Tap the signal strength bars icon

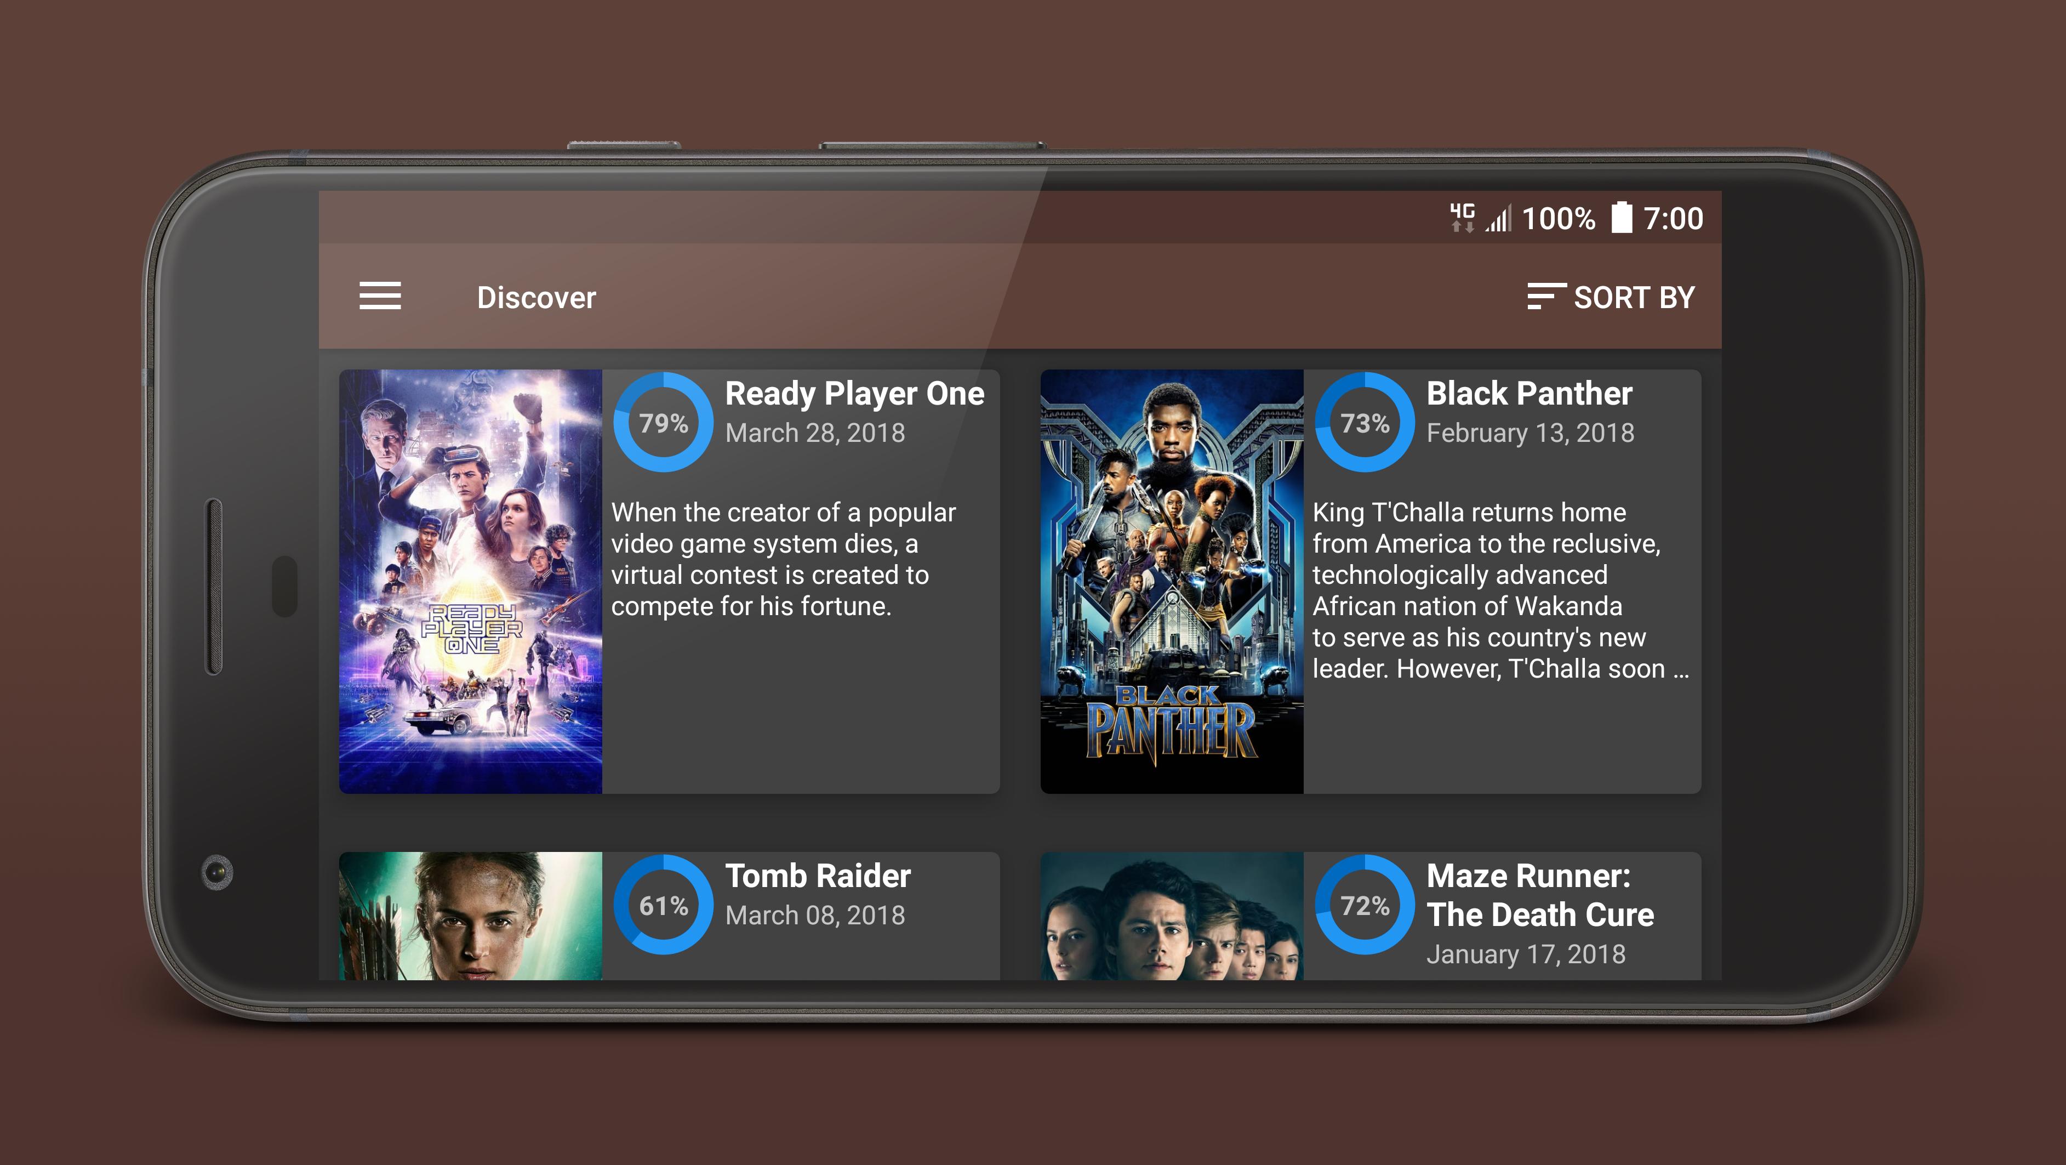[1497, 218]
